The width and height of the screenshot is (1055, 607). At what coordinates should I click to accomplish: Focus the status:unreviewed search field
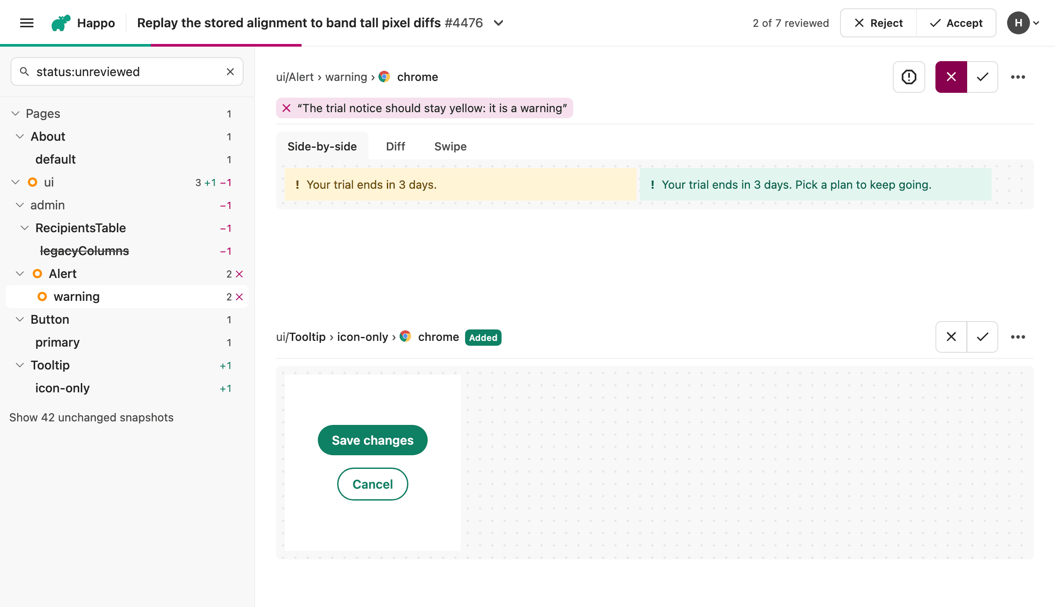click(127, 72)
